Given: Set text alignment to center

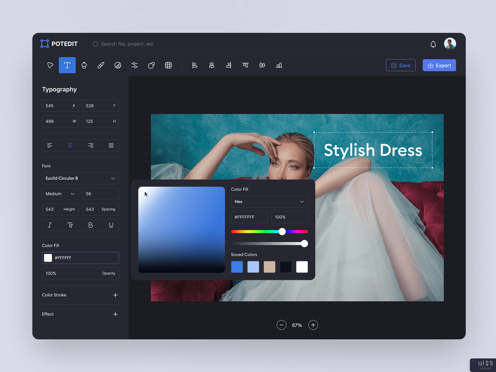Looking at the screenshot, I should coord(70,145).
